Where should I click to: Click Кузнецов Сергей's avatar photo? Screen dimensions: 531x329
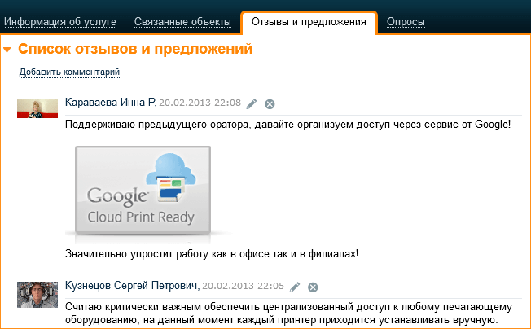(37, 295)
